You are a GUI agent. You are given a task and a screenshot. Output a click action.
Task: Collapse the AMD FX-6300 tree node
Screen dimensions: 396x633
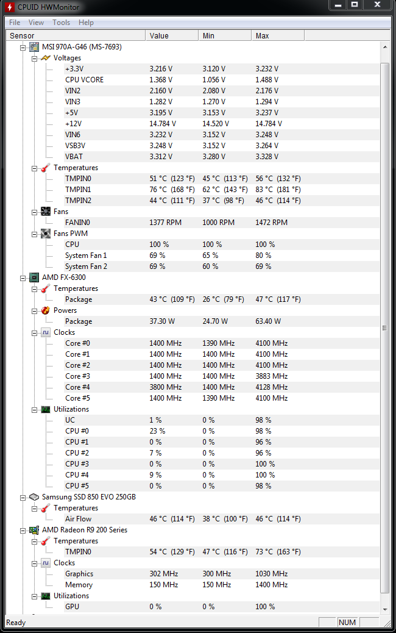click(x=23, y=277)
